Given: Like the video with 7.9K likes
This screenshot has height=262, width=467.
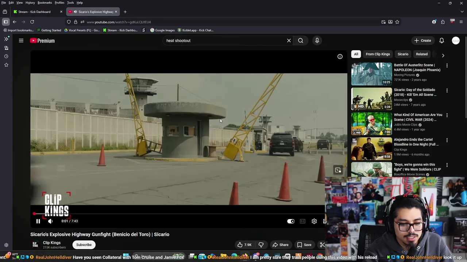Looking at the screenshot, I should pos(244,245).
